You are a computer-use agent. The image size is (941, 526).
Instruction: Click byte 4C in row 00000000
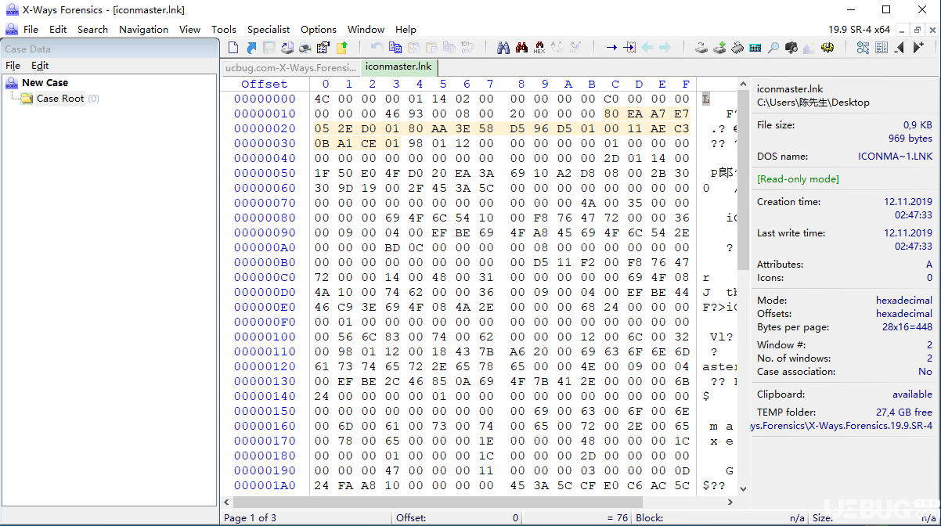tap(322, 99)
